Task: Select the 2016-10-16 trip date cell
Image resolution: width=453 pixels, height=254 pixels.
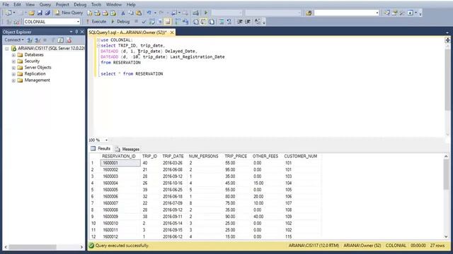Action: tap(173, 183)
